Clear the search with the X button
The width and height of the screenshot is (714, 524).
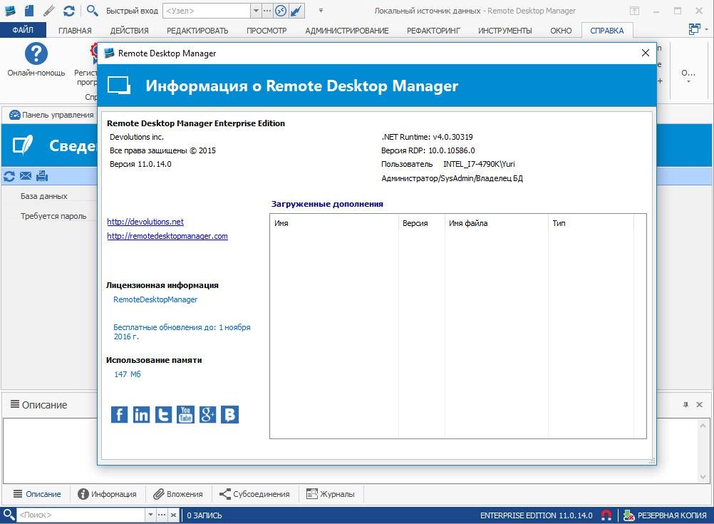coord(173,515)
